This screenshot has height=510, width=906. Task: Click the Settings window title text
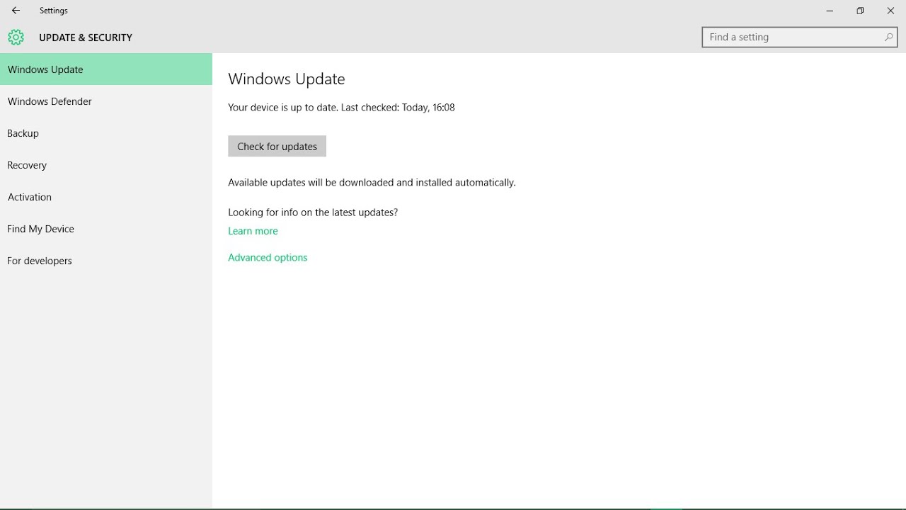point(54,11)
